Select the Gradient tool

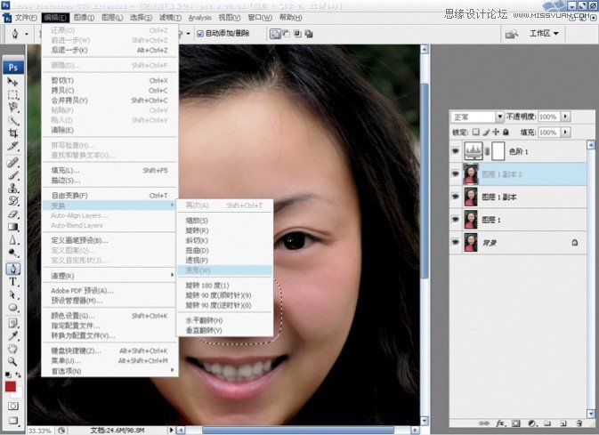point(12,227)
